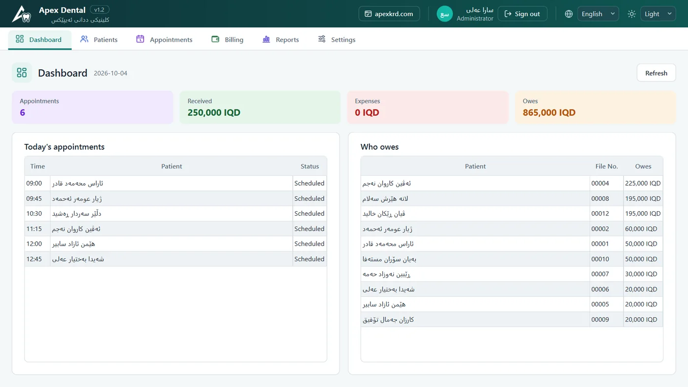Screen dimensions: 688x387
Task: Select the Received 250,000 IQD card
Action: [260, 107]
